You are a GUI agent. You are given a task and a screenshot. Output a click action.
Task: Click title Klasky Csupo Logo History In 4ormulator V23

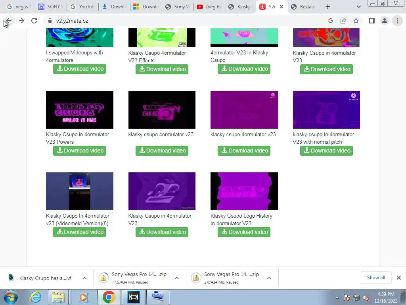[x=241, y=220]
